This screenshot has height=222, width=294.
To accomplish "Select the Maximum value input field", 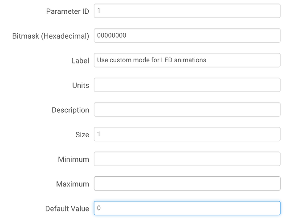I will (187, 183).
